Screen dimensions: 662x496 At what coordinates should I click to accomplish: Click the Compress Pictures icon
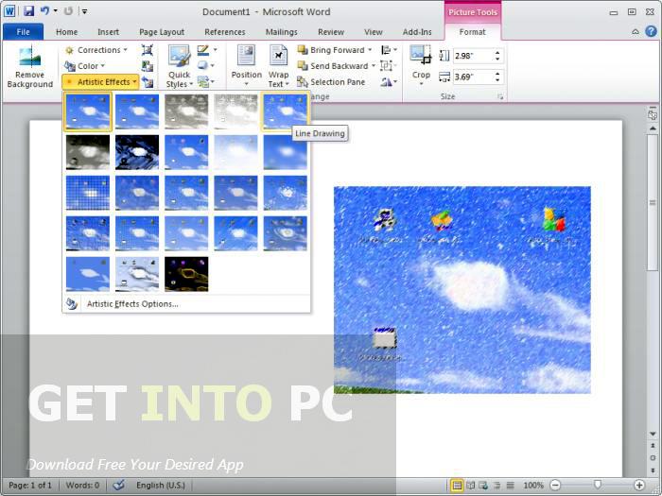[147, 50]
